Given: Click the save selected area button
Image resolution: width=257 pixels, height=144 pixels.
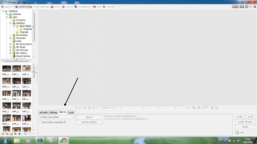Looking at the screenshot, I should tap(89, 122).
